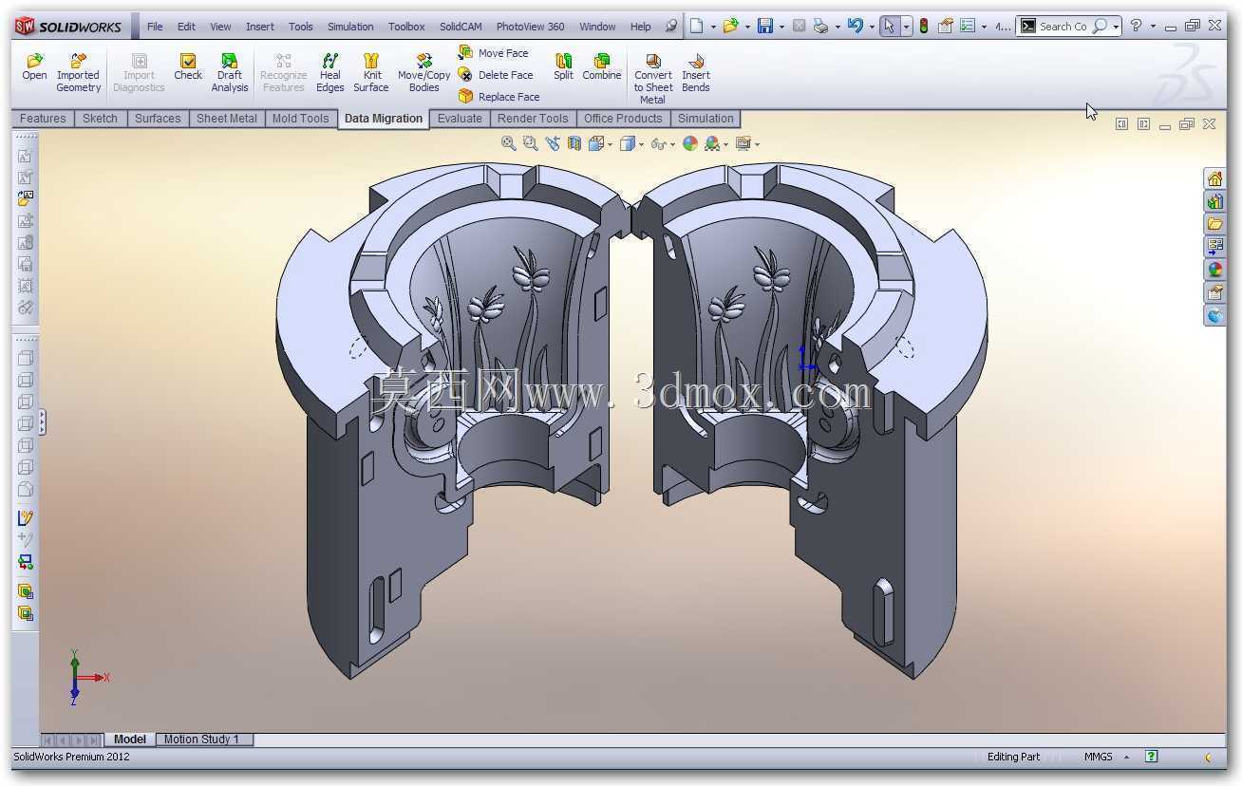The image size is (1242, 786).
Task: Choose the Knit Surface tool
Action: pos(371,73)
